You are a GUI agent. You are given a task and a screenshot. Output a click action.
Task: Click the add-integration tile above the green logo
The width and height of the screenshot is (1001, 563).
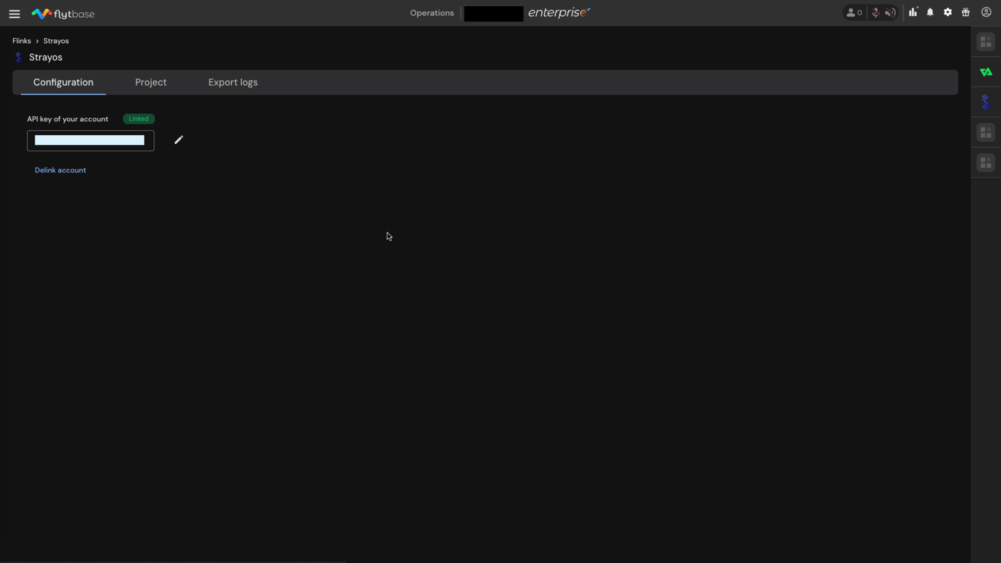986,42
